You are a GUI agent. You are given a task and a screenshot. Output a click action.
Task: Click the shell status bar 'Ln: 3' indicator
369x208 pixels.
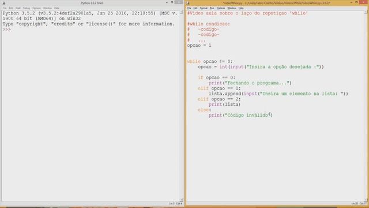click(x=172, y=203)
